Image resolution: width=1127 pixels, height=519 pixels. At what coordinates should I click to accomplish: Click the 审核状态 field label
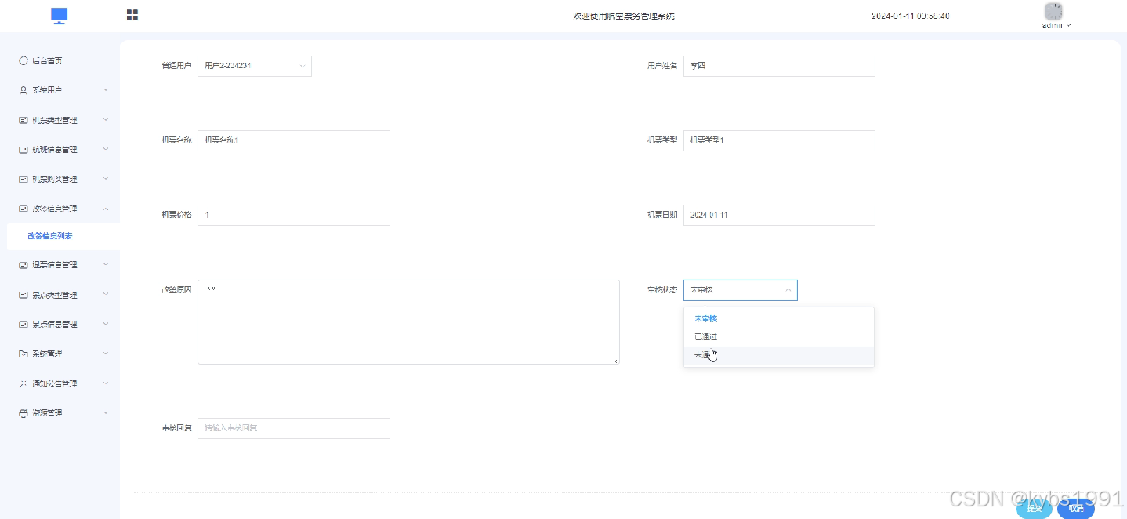tap(661, 290)
